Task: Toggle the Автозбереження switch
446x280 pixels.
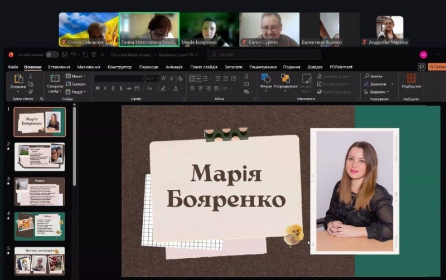Action: (x=52, y=55)
